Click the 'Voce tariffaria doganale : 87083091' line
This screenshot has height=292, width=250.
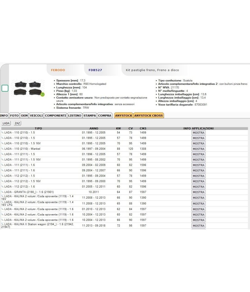pos(182,105)
